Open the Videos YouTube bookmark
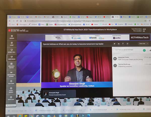 click(95, 24)
